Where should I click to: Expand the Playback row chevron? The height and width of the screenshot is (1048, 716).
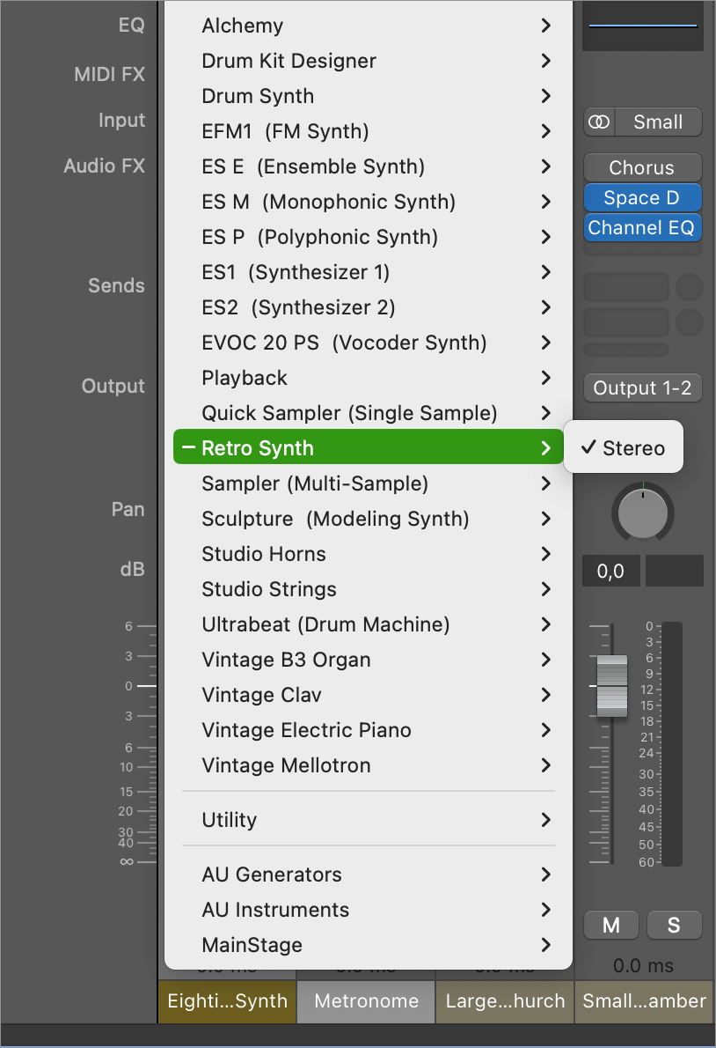point(546,378)
